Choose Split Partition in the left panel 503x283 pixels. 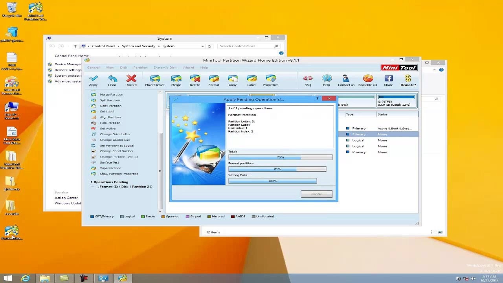(110, 100)
